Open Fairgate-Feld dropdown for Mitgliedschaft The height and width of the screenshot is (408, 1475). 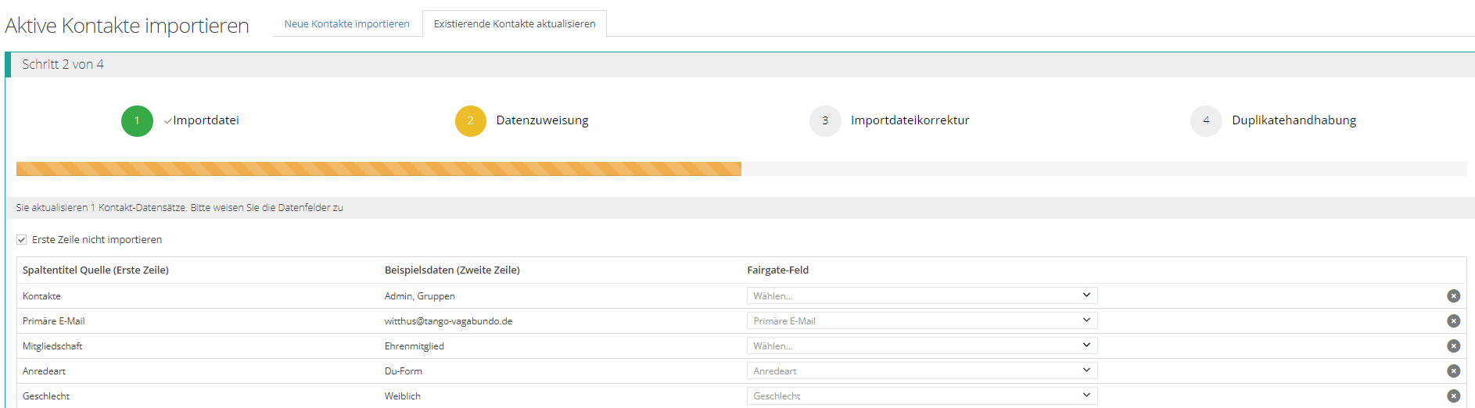click(921, 346)
